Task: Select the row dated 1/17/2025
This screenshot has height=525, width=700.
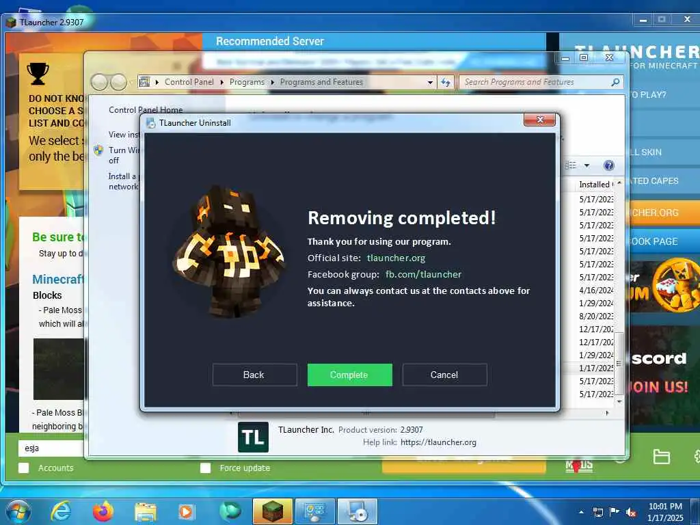Action: [x=596, y=368]
